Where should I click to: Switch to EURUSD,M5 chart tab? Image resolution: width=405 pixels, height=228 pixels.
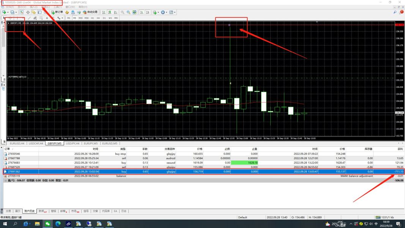coord(110,143)
